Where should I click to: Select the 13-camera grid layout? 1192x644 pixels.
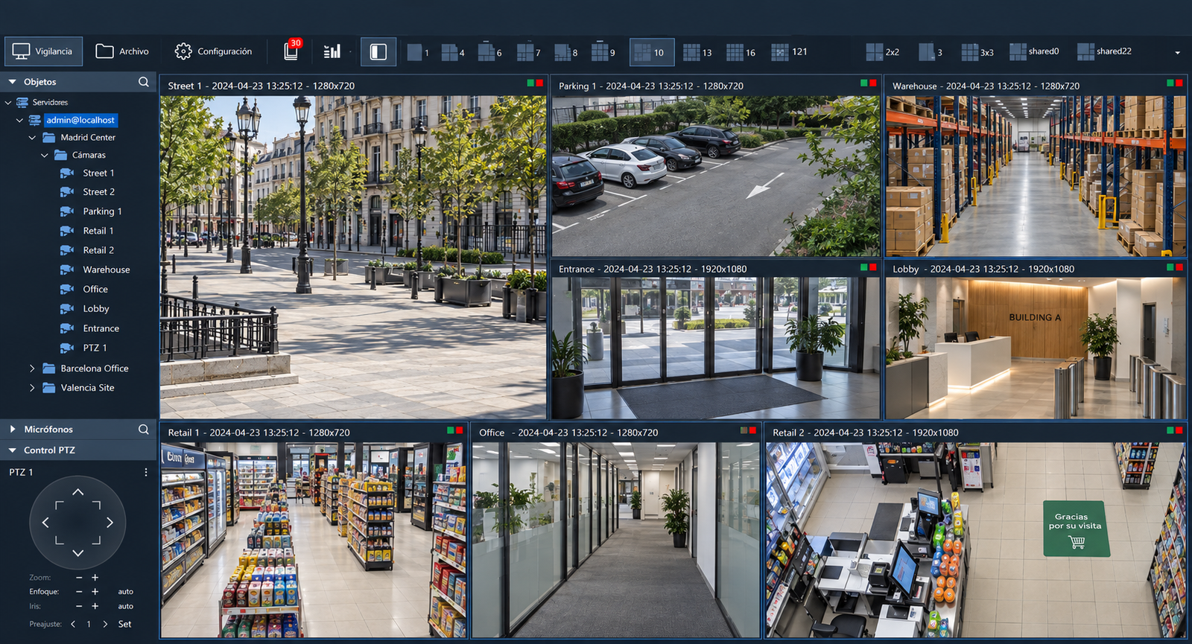point(697,52)
